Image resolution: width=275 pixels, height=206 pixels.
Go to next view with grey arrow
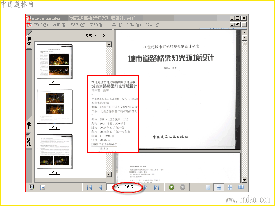[183, 187]
